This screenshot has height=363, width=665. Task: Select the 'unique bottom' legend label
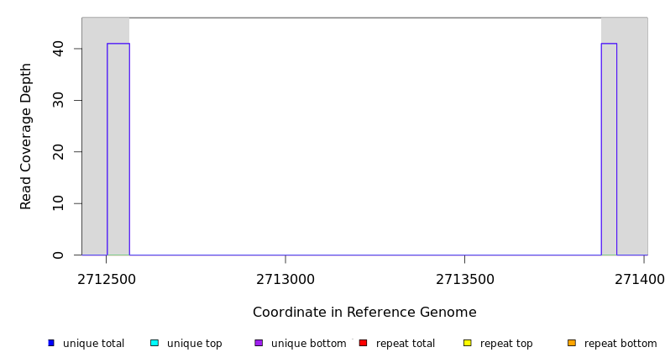308,344
